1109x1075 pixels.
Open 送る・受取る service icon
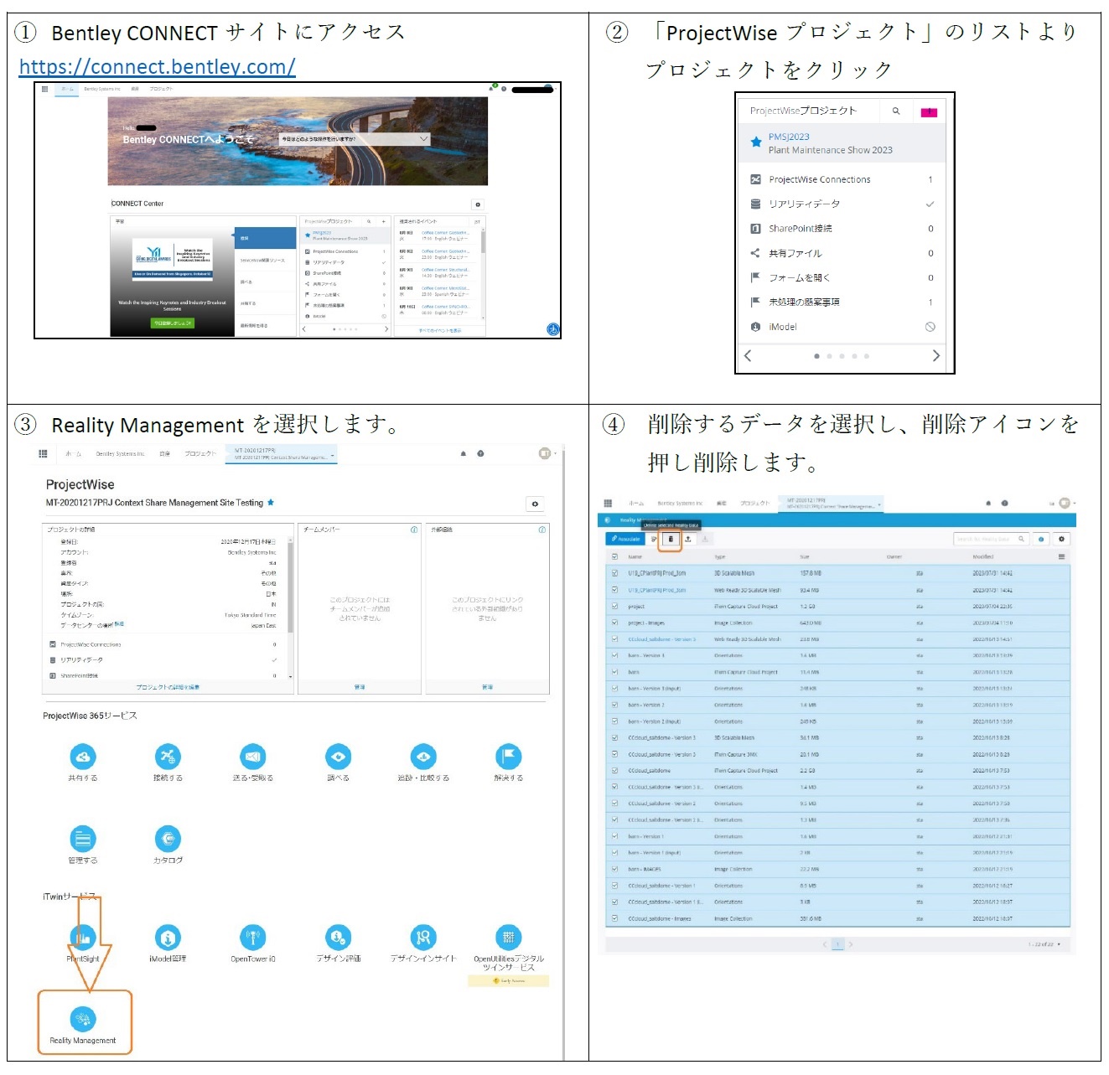coord(252,757)
